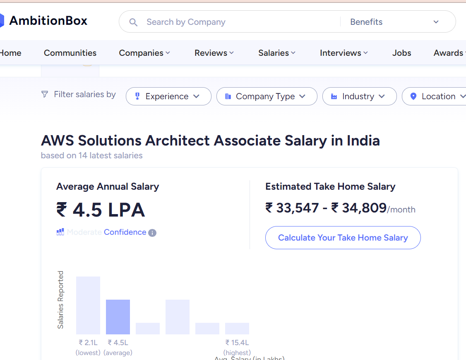Screen dimensions: 466x360
Task: Click the Moderate Confidence link
Action: pos(106,232)
